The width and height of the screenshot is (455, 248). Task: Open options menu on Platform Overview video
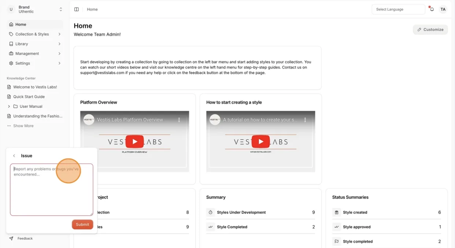(179, 120)
